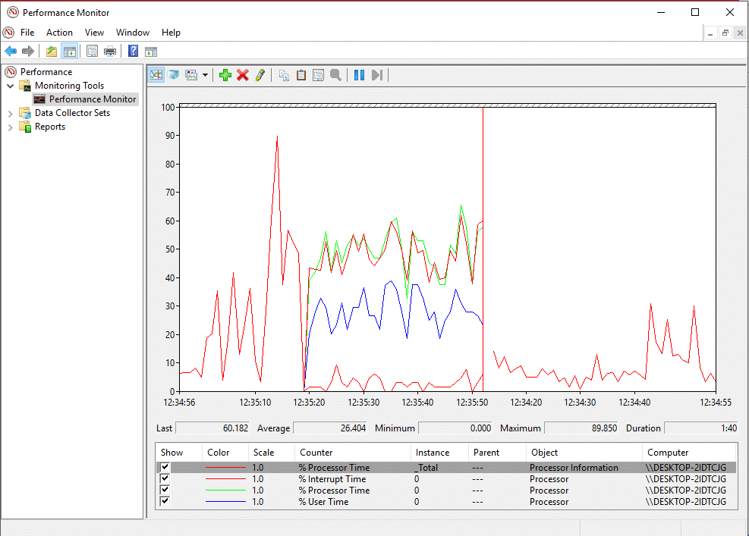Image resolution: width=749 pixels, height=536 pixels.
Task: Click the Counter column header
Action: click(316, 453)
